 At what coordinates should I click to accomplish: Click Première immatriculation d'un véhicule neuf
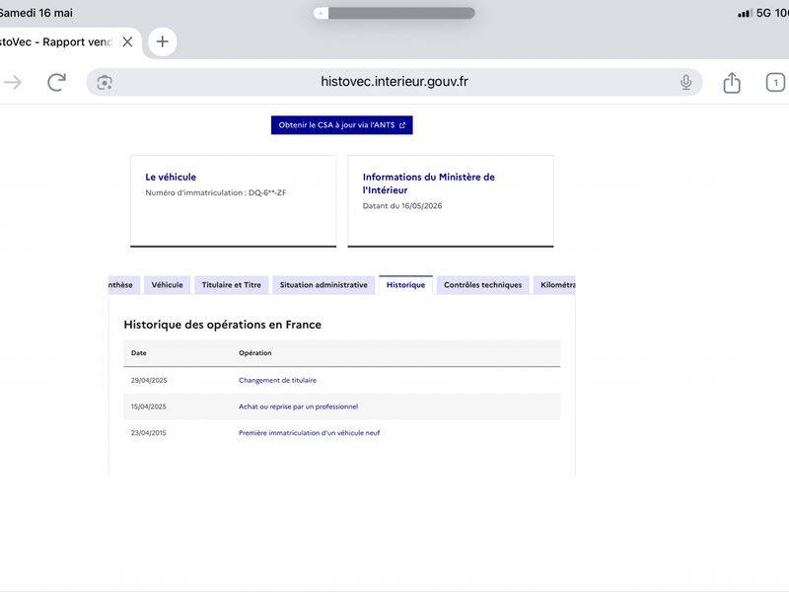(x=309, y=432)
